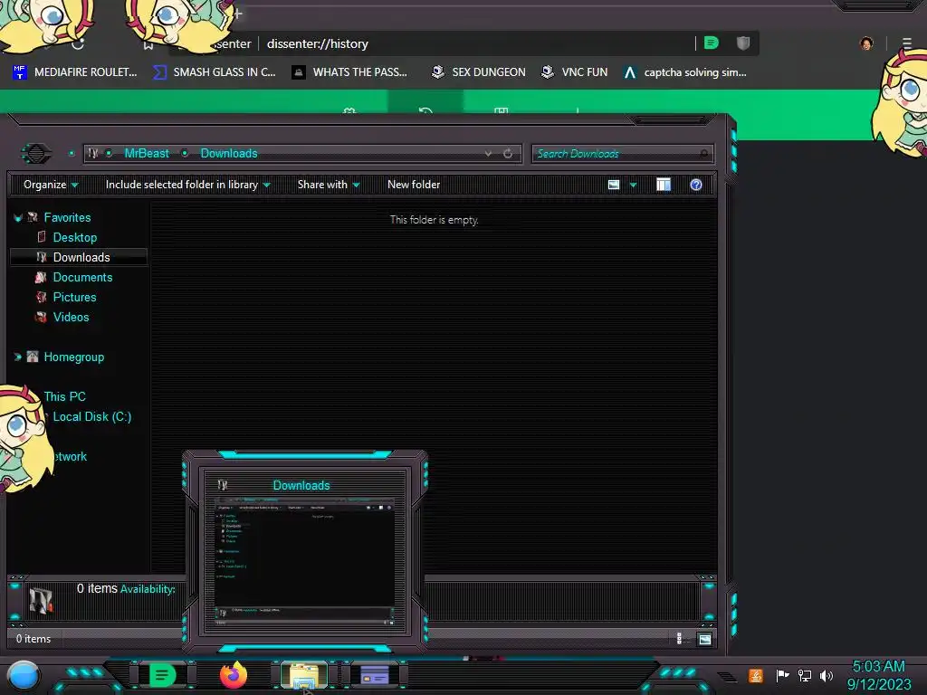Open the VNC FUN bookmark

coord(574,72)
